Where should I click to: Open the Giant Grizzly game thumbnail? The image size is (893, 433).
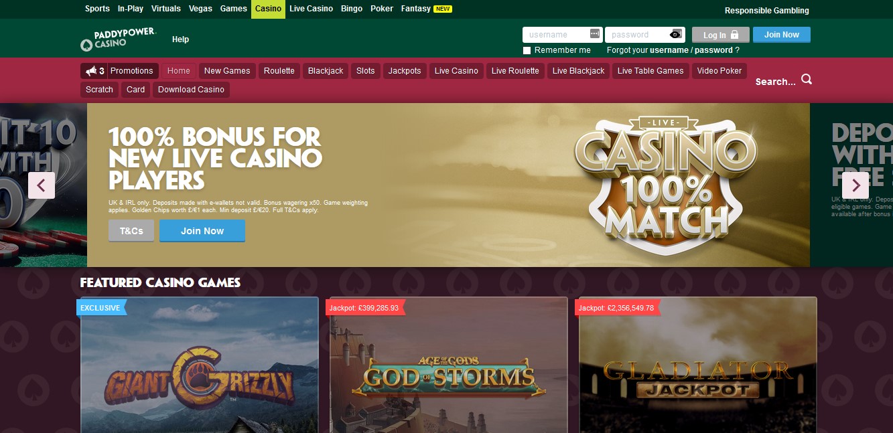coord(200,365)
